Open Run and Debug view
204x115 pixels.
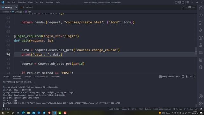(200, 30)
